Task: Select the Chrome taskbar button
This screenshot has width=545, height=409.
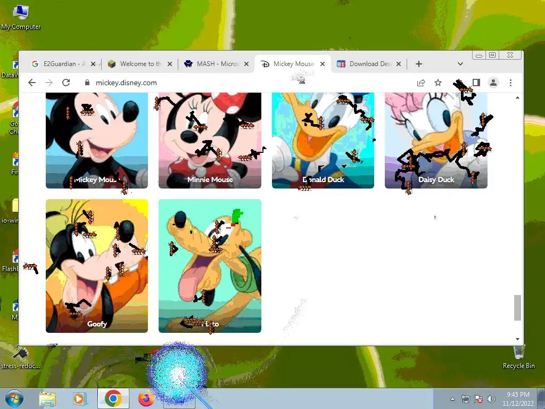Action: pos(113,398)
